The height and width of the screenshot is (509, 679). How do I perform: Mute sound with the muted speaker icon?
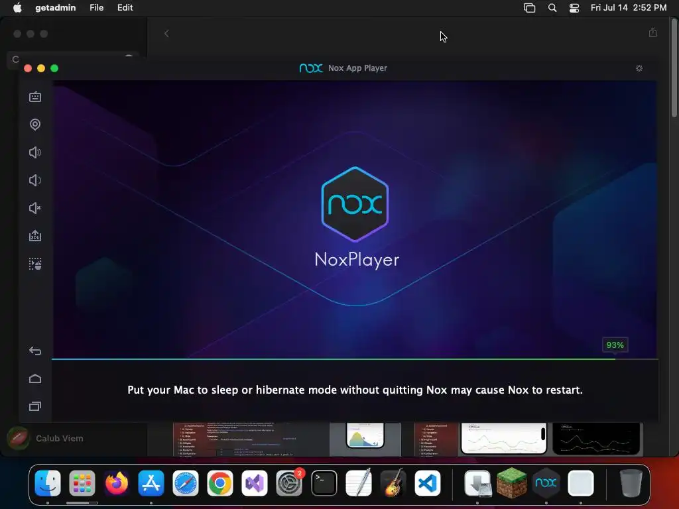(x=35, y=208)
